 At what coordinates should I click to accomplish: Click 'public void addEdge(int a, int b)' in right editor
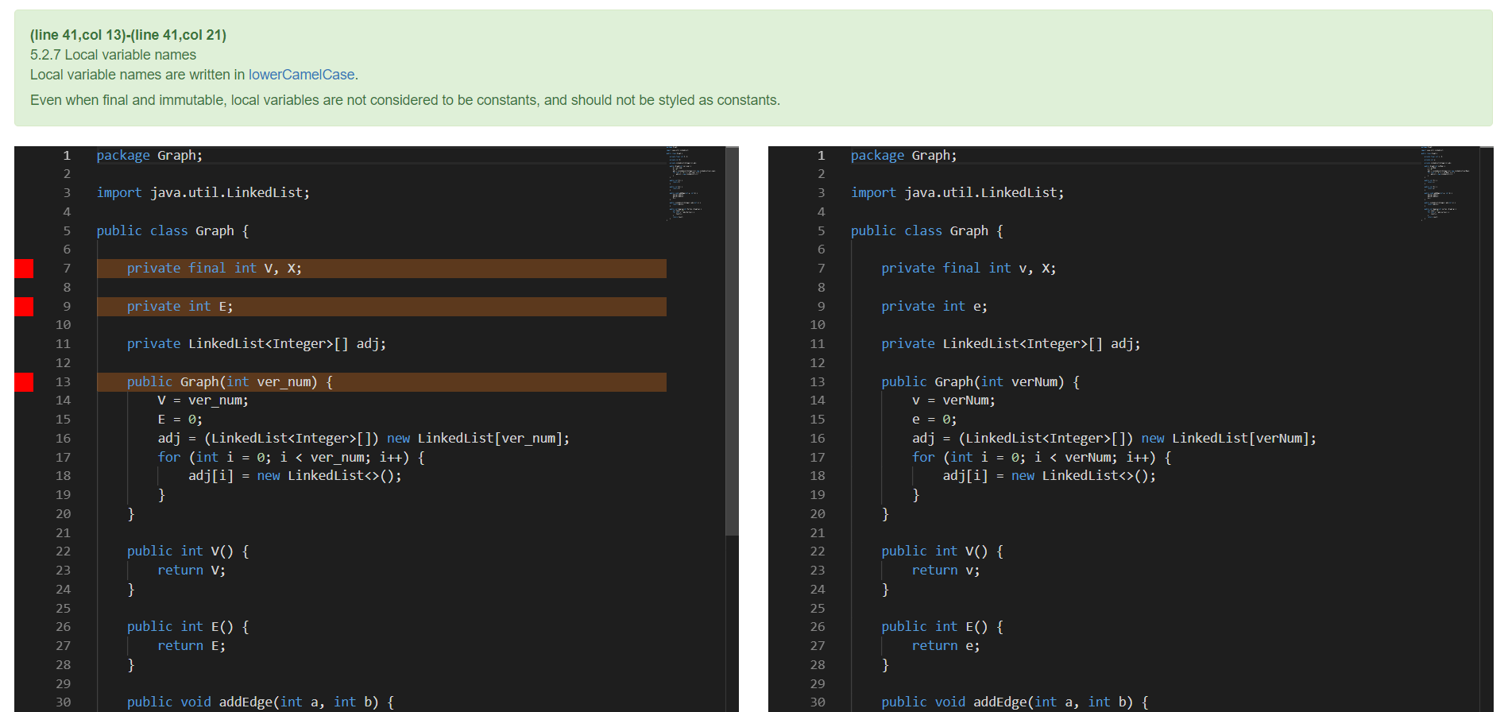1015,702
